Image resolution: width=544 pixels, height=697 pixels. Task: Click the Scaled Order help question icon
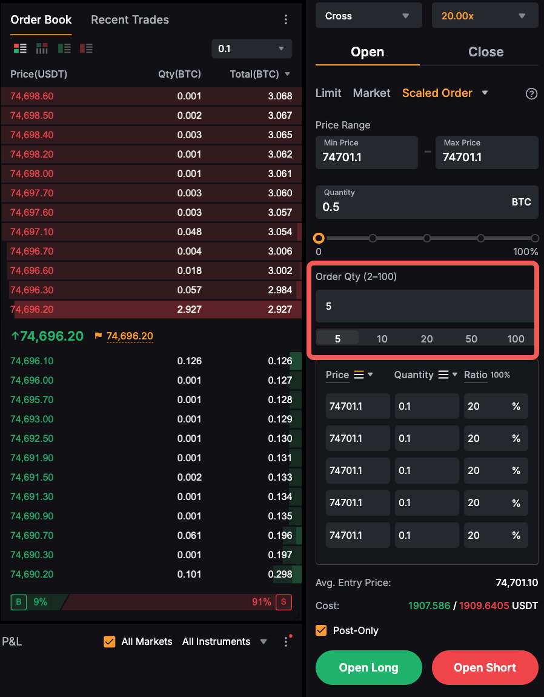[x=531, y=93]
